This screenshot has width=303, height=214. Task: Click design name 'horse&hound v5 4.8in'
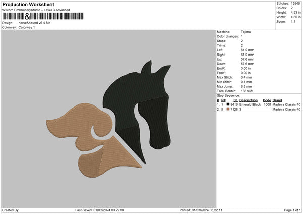[x=34, y=23]
